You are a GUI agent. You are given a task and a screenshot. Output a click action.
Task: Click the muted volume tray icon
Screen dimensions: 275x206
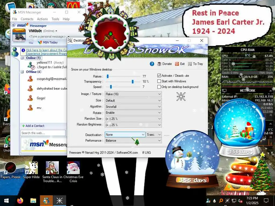[x=240, y=201]
